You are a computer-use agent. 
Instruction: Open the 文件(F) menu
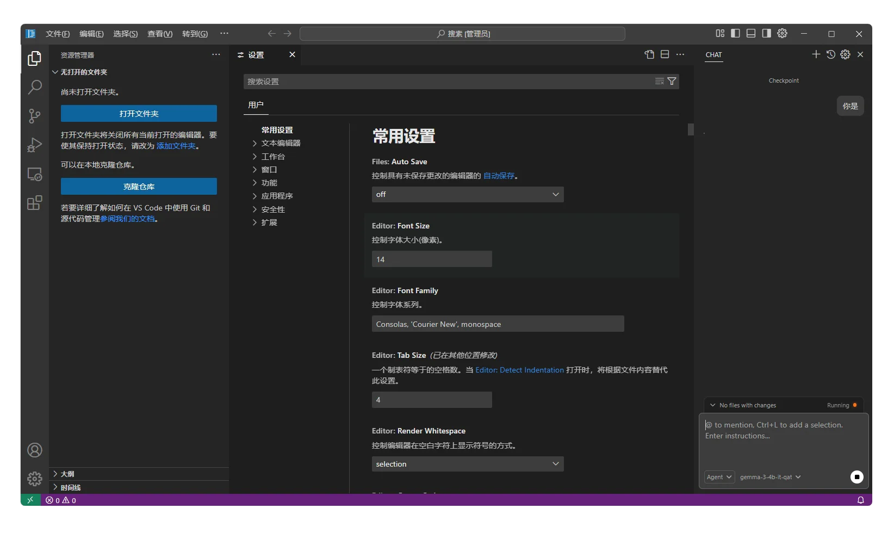coord(58,34)
